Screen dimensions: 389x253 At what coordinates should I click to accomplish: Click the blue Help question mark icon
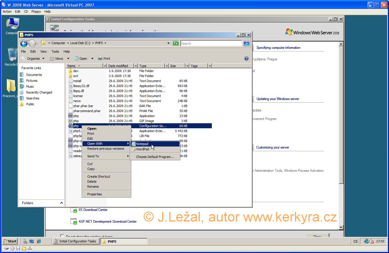click(x=247, y=59)
